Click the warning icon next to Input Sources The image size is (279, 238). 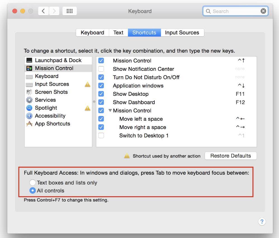[x=88, y=84]
